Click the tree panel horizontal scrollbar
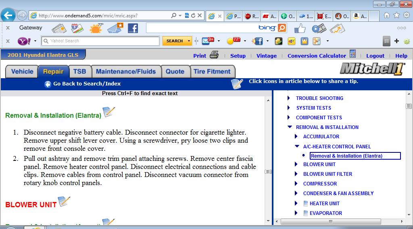This screenshot has height=229, width=413. [331, 222]
